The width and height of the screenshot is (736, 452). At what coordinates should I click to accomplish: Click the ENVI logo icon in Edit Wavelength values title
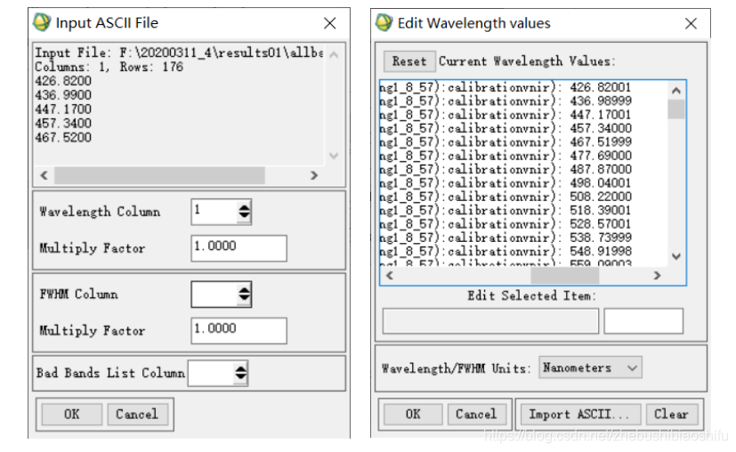coord(384,22)
